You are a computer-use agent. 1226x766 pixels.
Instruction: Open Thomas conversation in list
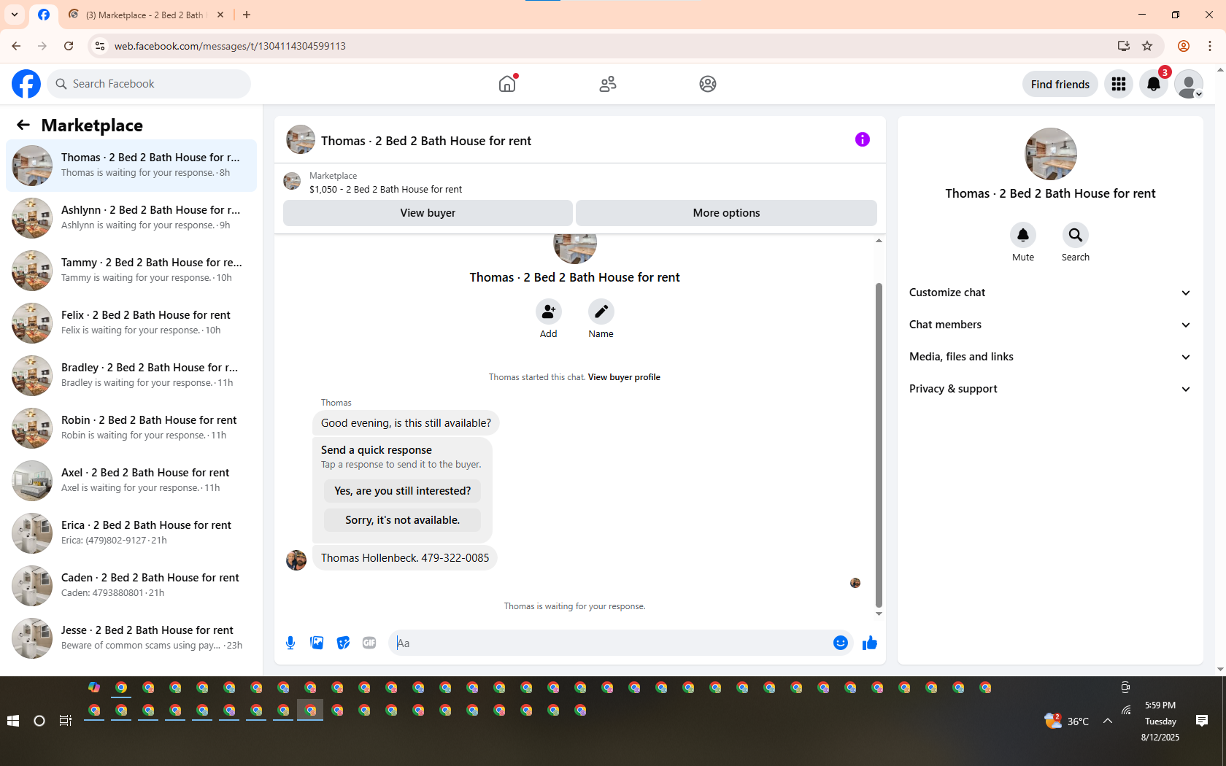(x=131, y=166)
